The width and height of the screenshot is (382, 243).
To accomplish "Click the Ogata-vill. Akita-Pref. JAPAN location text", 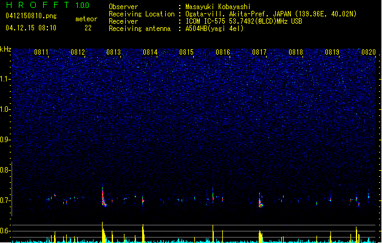I will [271, 14].
